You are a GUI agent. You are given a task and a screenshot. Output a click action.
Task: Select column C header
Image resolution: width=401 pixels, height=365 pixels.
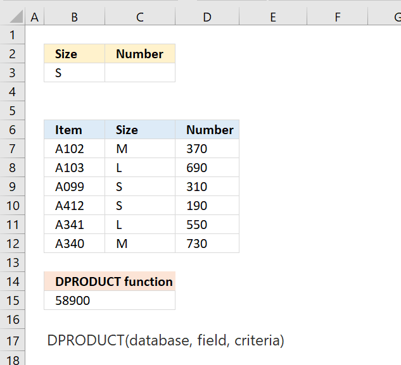[x=140, y=17]
